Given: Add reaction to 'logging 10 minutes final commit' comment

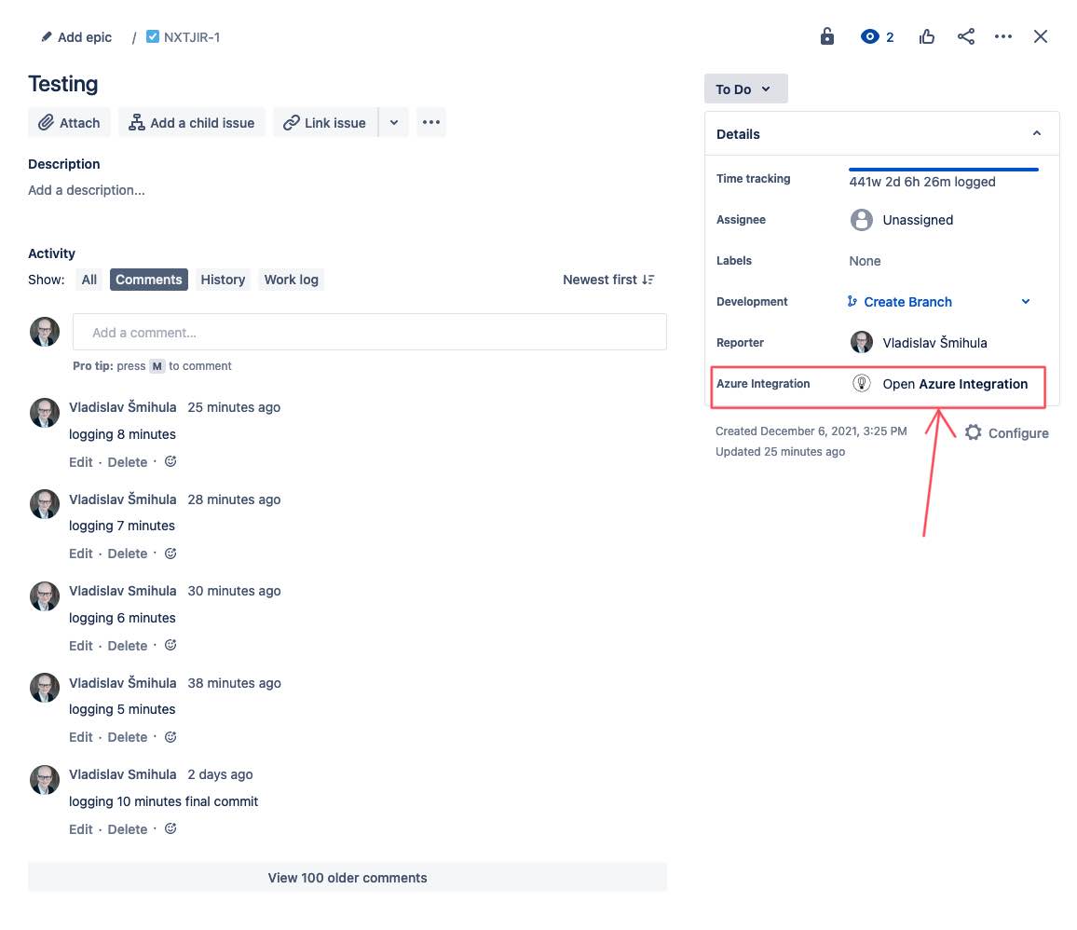Looking at the screenshot, I should 170,828.
